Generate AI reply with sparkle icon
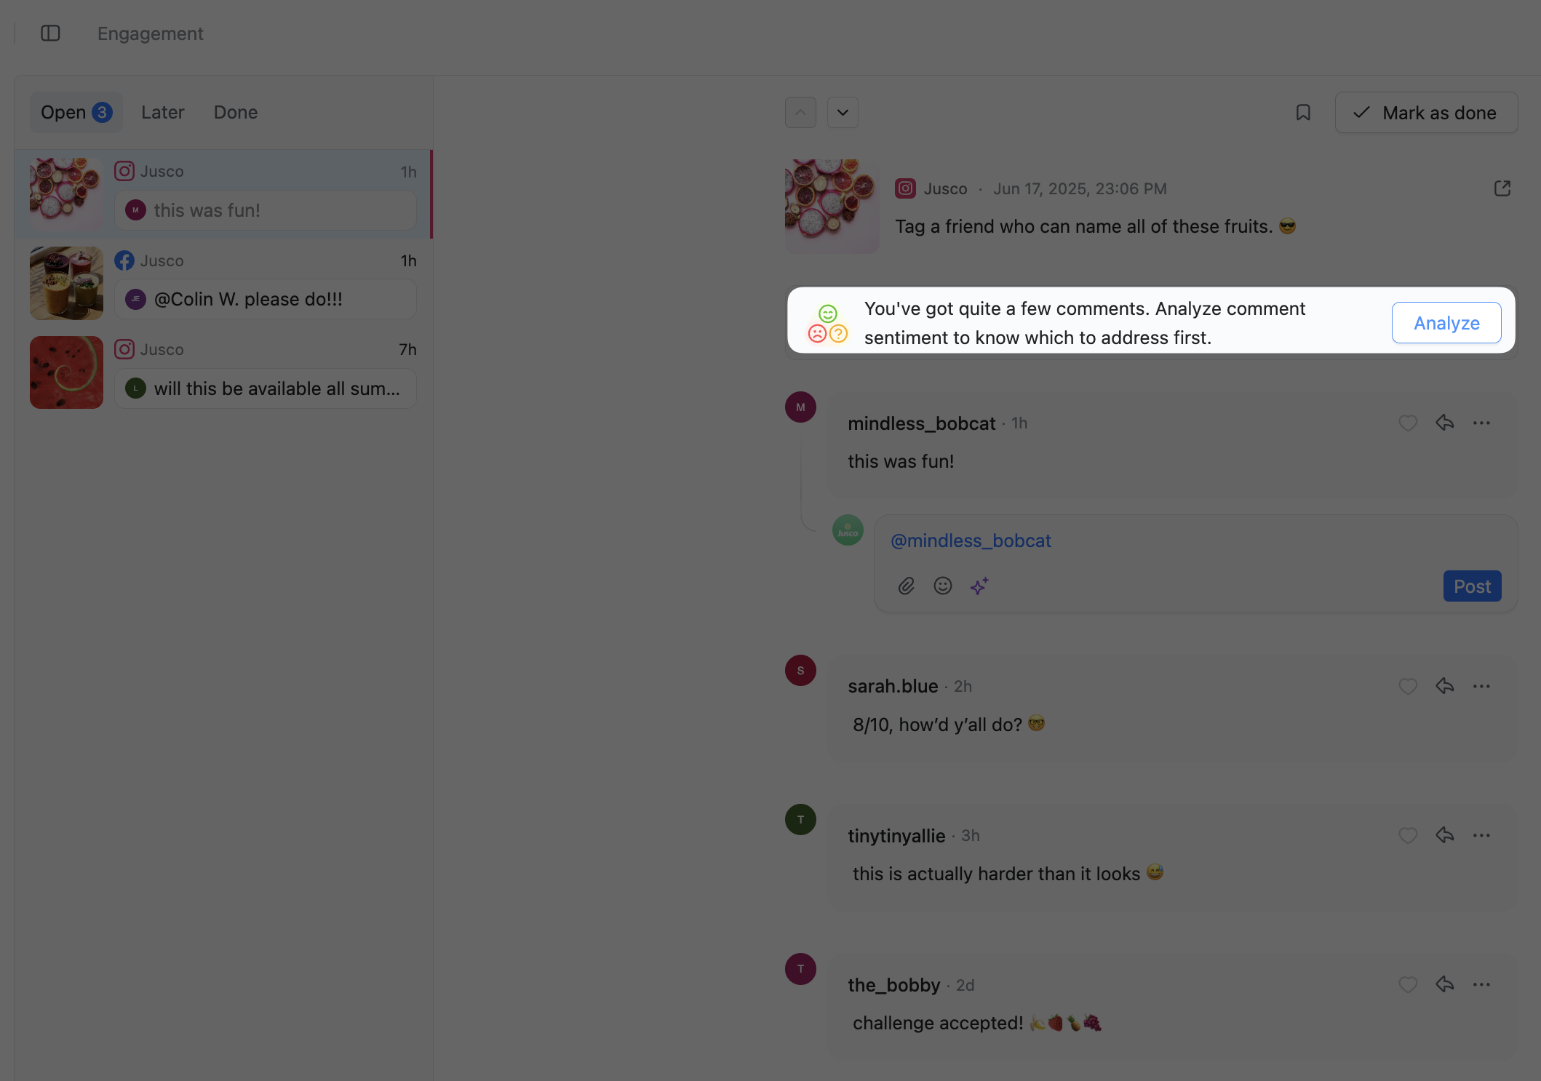The width and height of the screenshot is (1541, 1081). click(979, 586)
